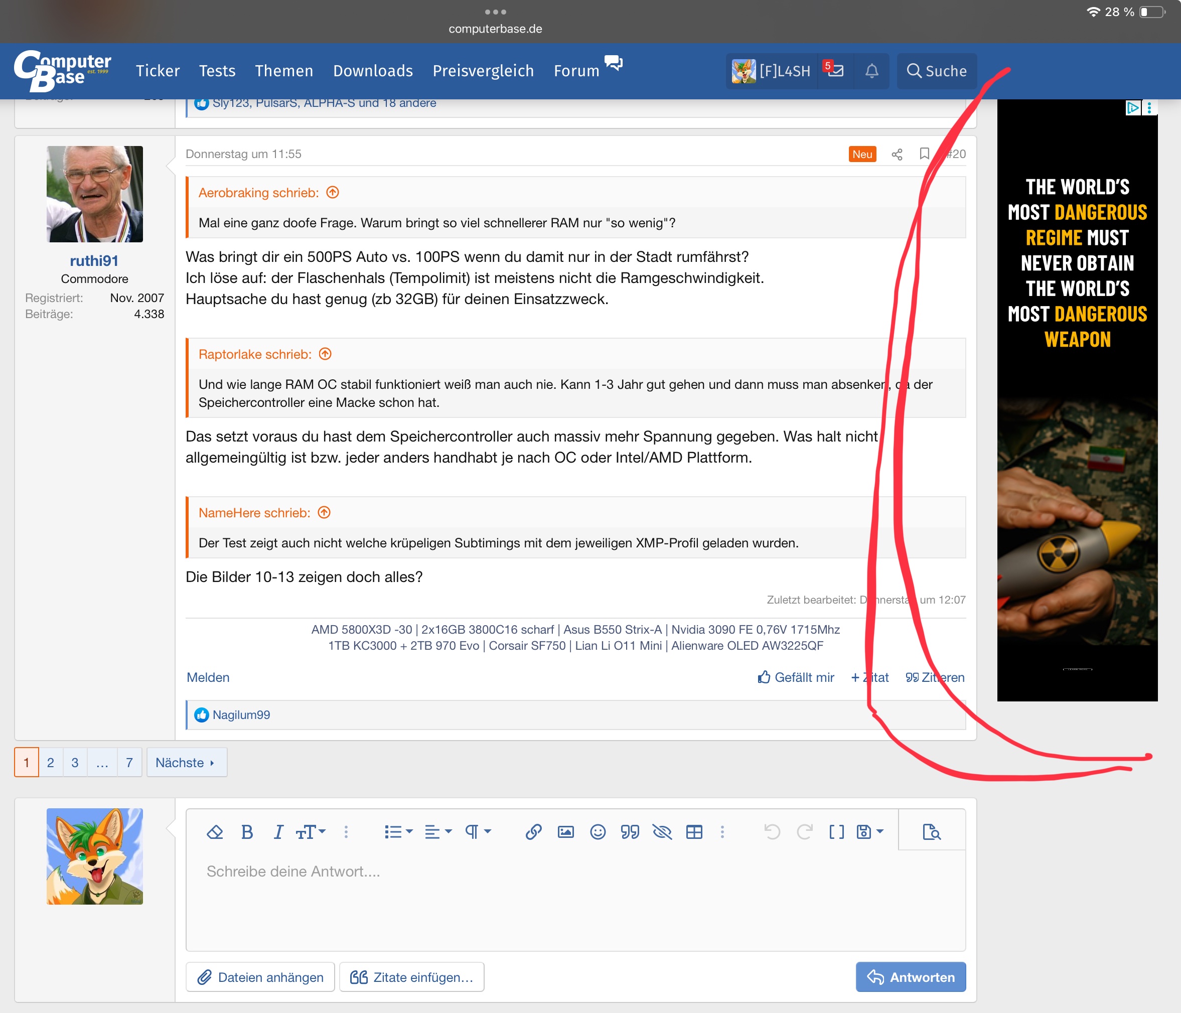Insert quote block in editor

[x=630, y=832]
